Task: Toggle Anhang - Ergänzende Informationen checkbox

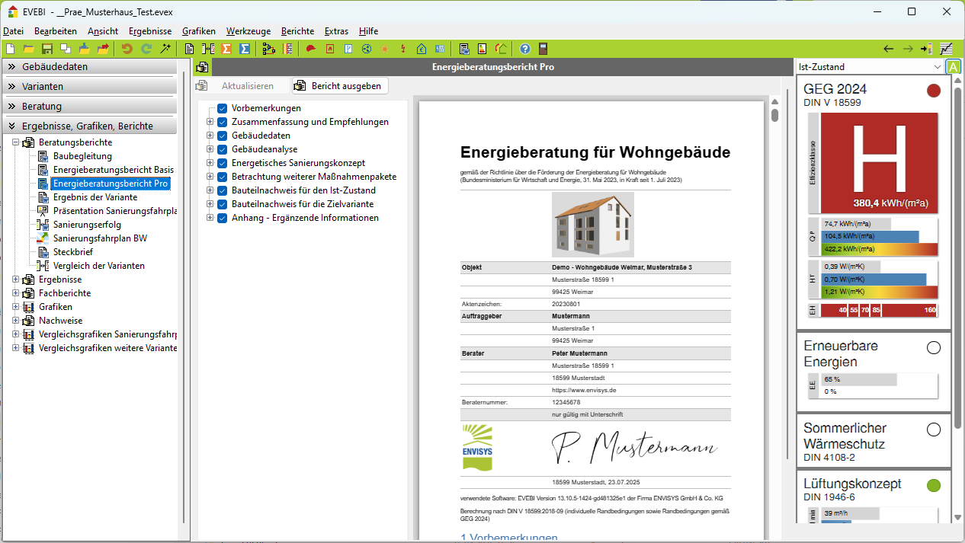Action: (223, 218)
